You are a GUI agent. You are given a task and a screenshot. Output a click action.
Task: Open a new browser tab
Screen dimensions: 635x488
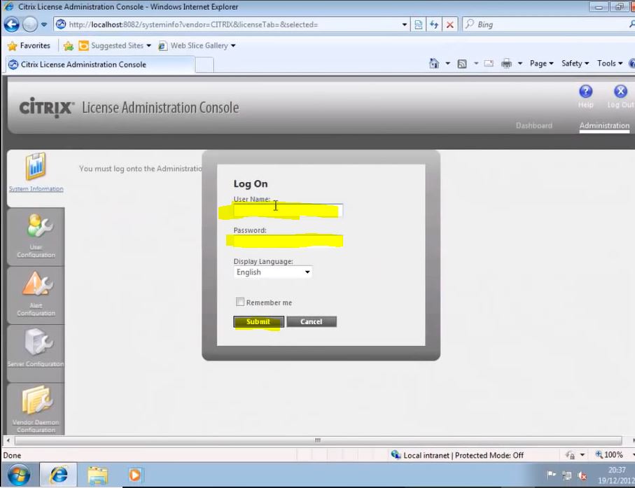[x=204, y=65]
